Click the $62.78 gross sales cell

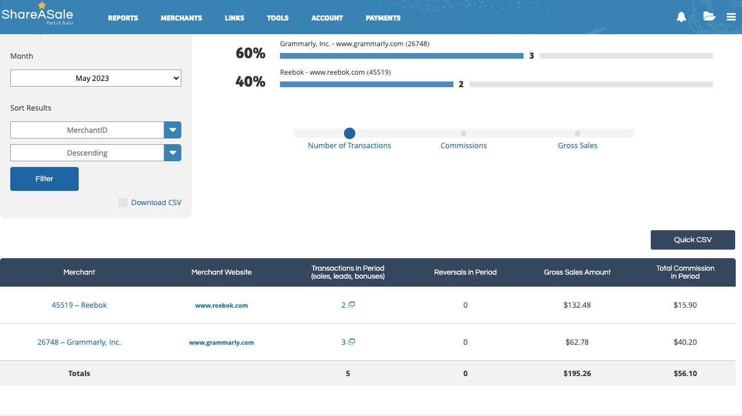click(577, 342)
